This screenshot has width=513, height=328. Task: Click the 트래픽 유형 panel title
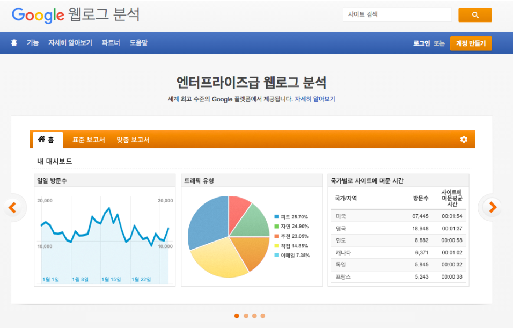tap(199, 181)
